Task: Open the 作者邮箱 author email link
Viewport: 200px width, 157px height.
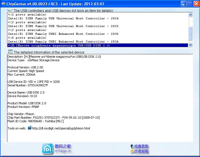Action: coord(141,151)
